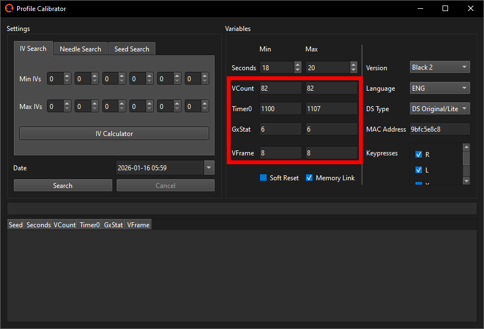Open the Language dropdown showing ENG
The height and width of the screenshot is (329, 484).
click(439, 87)
